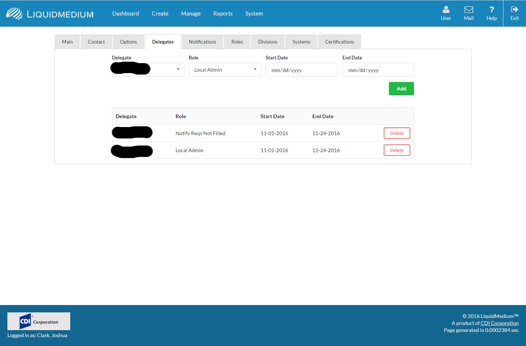Follow the CDI Corporation footer link
The image size is (526, 346).
tap(499, 323)
